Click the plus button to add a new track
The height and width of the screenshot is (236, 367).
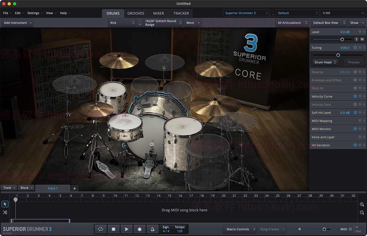click(x=74, y=188)
